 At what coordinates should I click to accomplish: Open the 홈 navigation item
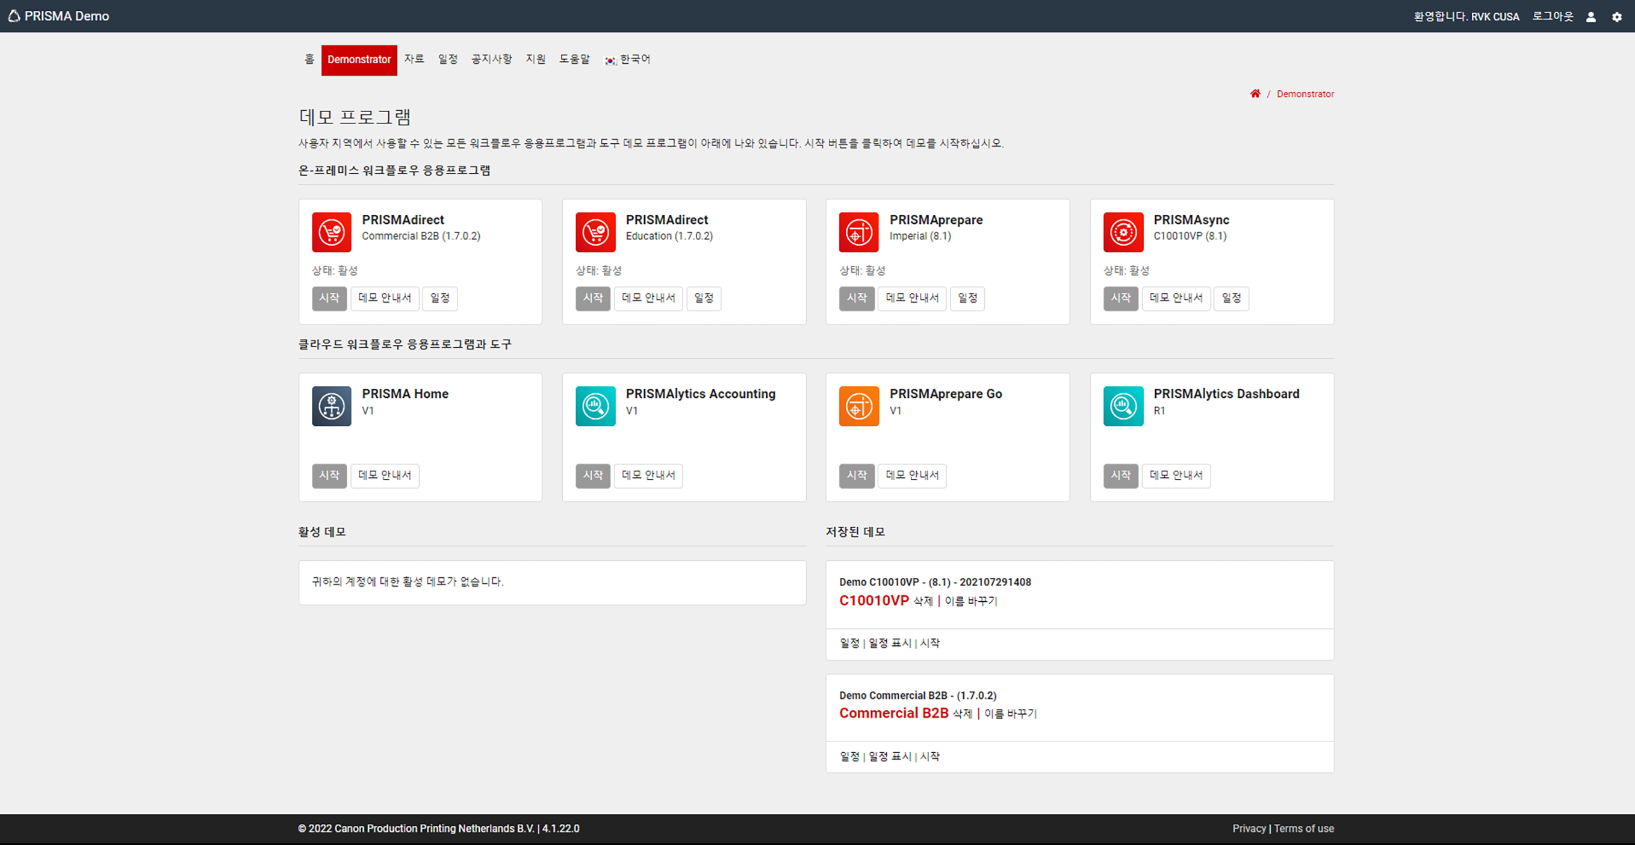click(x=309, y=60)
